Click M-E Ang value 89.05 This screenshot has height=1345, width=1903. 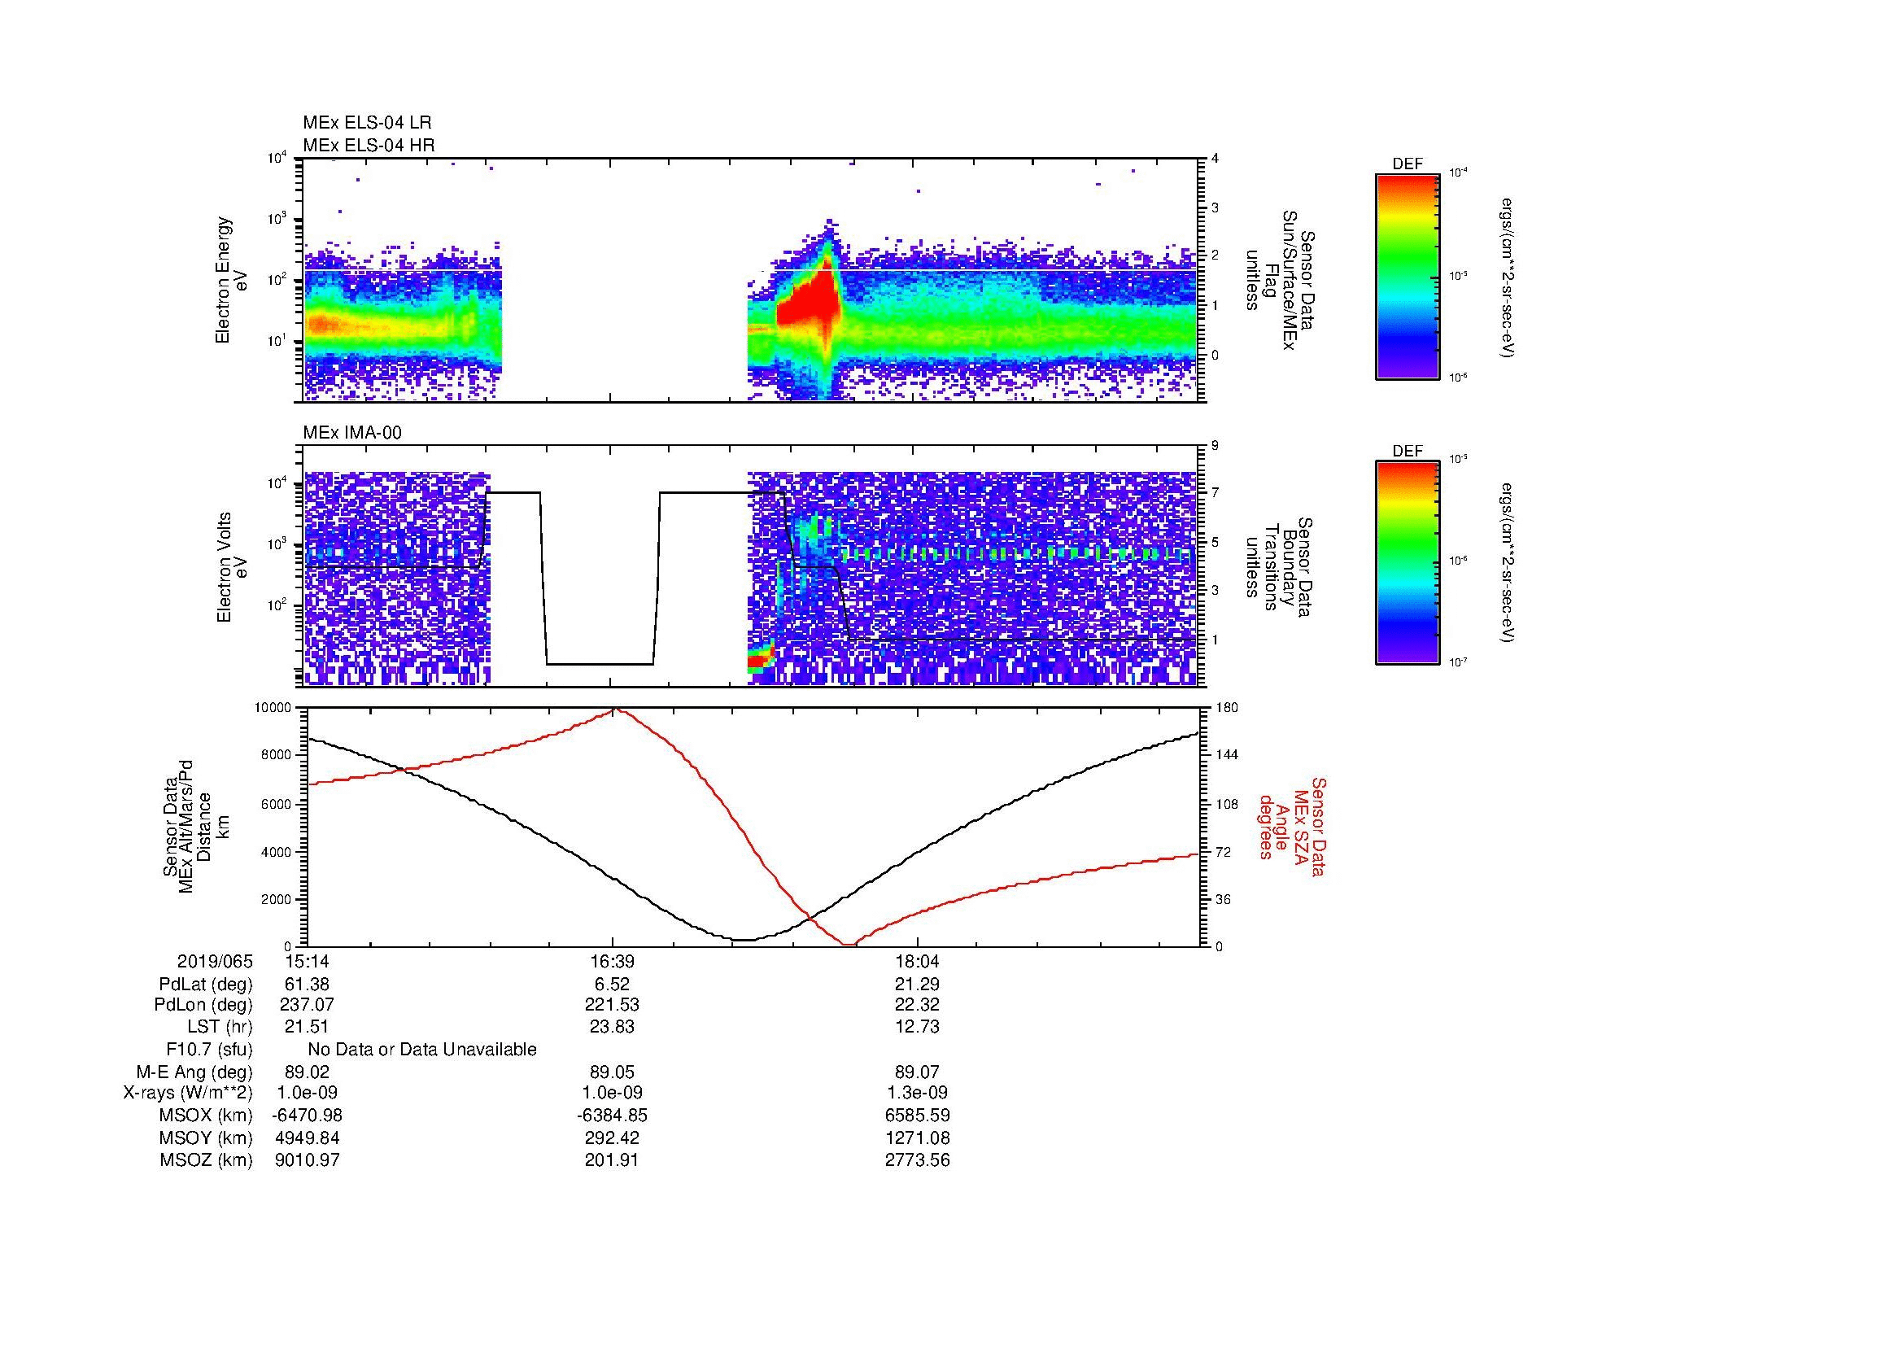tap(612, 1072)
